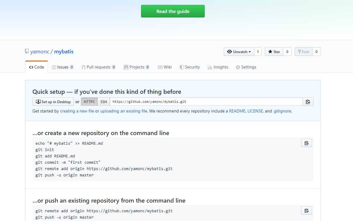Open the stargazers count
353x221 pixels.
click(x=287, y=52)
